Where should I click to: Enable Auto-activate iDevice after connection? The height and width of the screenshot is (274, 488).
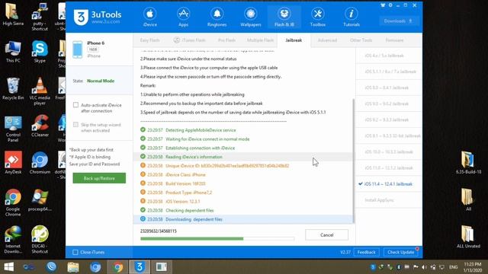tap(75, 105)
